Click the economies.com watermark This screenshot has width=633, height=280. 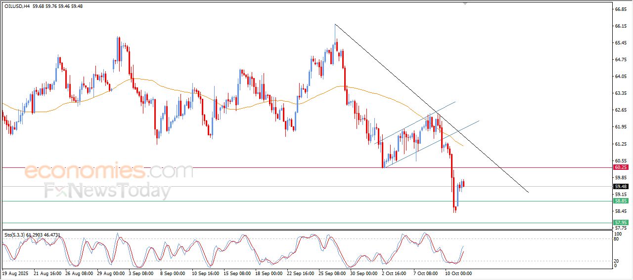click(x=109, y=172)
